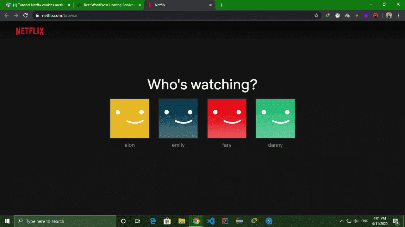Viewport: 405px width, 227px height.
Task: Open File Explorer from the taskbar
Action: [x=182, y=221]
